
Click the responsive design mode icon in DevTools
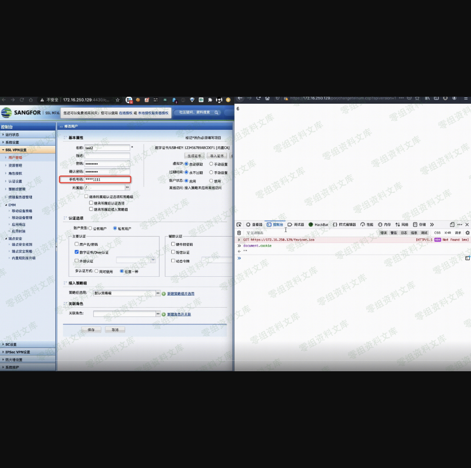[452, 224]
